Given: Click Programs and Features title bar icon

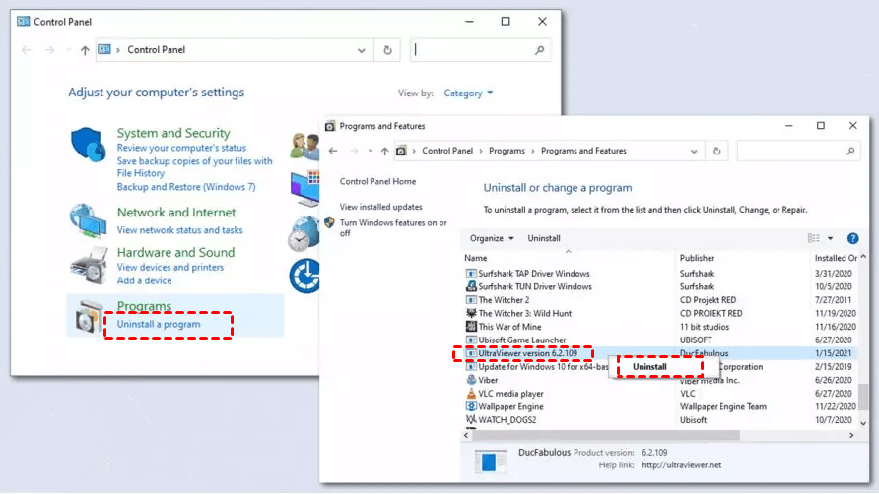Looking at the screenshot, I should [x=330, y=126].
